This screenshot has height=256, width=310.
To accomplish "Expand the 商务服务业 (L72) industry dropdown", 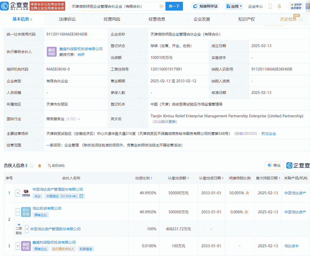I will coord(79,119).
